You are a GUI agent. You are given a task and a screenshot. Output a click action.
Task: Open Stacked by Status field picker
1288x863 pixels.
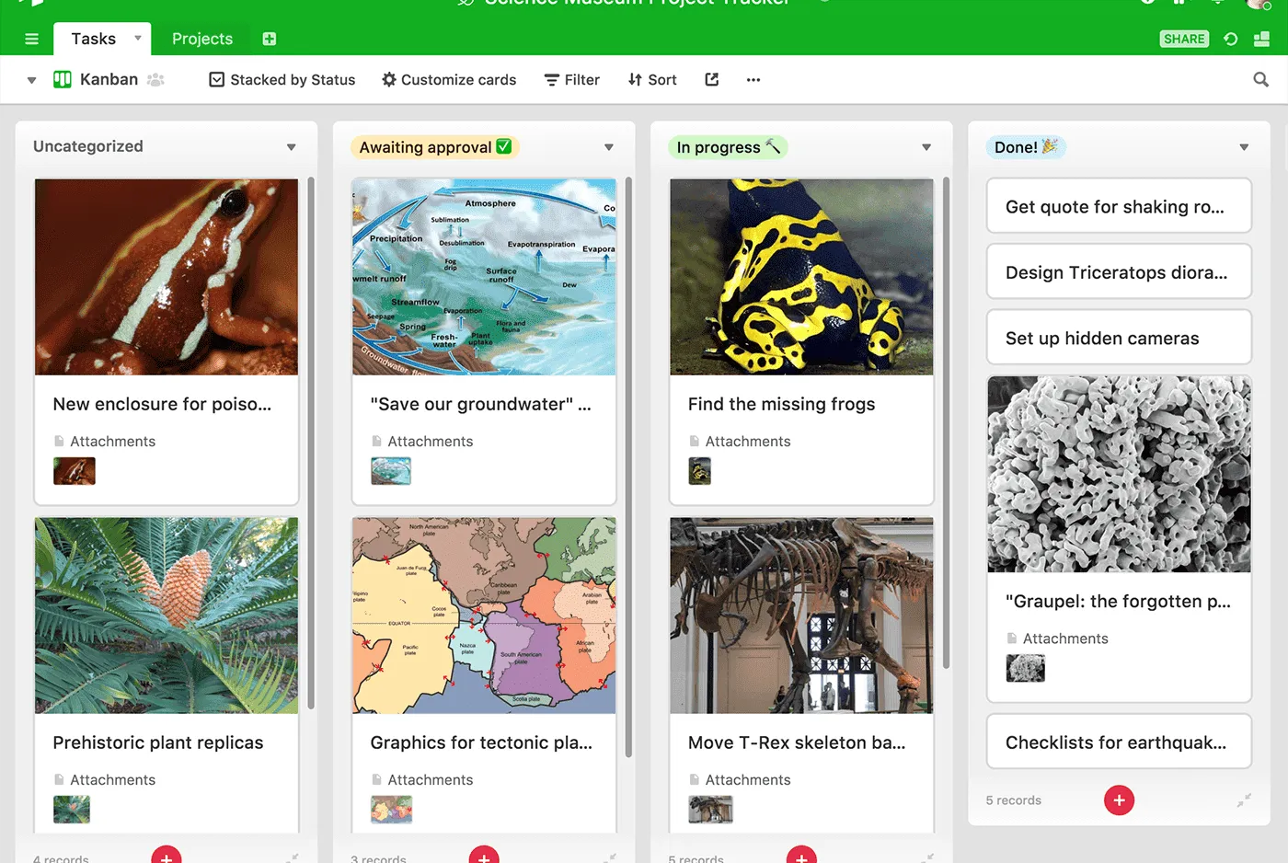(x=282, y=80)
